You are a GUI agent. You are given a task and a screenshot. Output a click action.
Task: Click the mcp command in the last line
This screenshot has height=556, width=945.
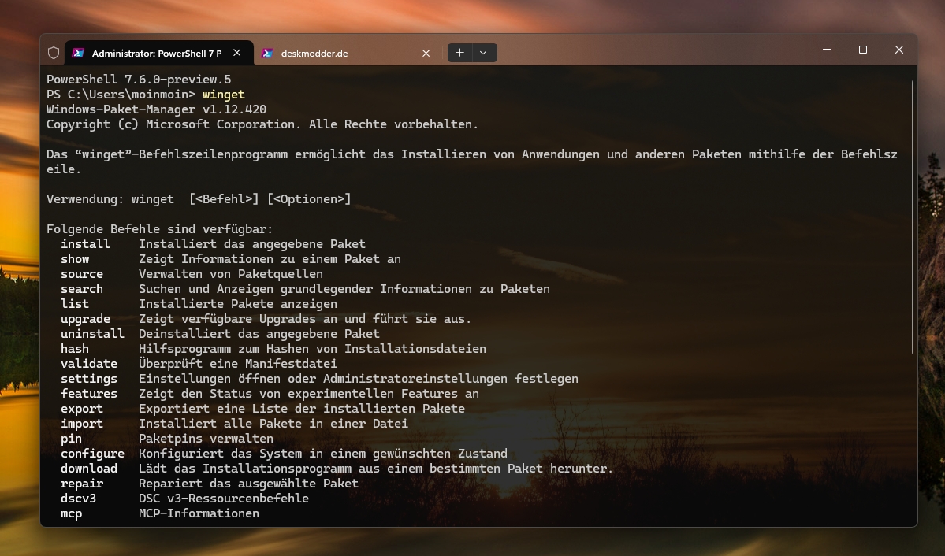click(x=71, y=513)
